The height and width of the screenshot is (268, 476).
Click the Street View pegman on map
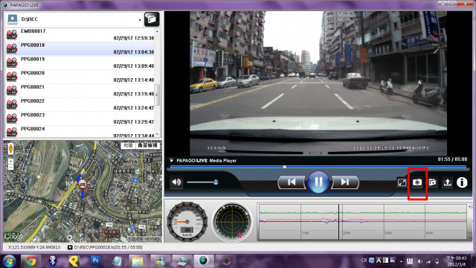coord(10,149)
